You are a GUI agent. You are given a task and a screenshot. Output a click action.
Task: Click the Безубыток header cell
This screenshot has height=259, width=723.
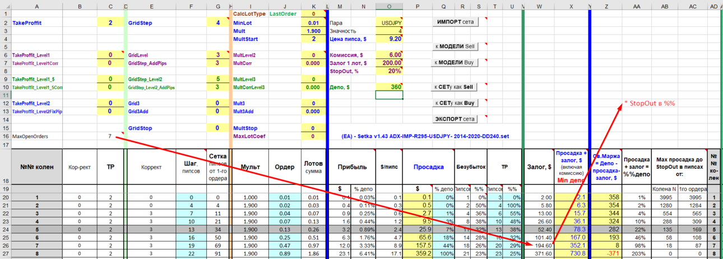point(470,167)
